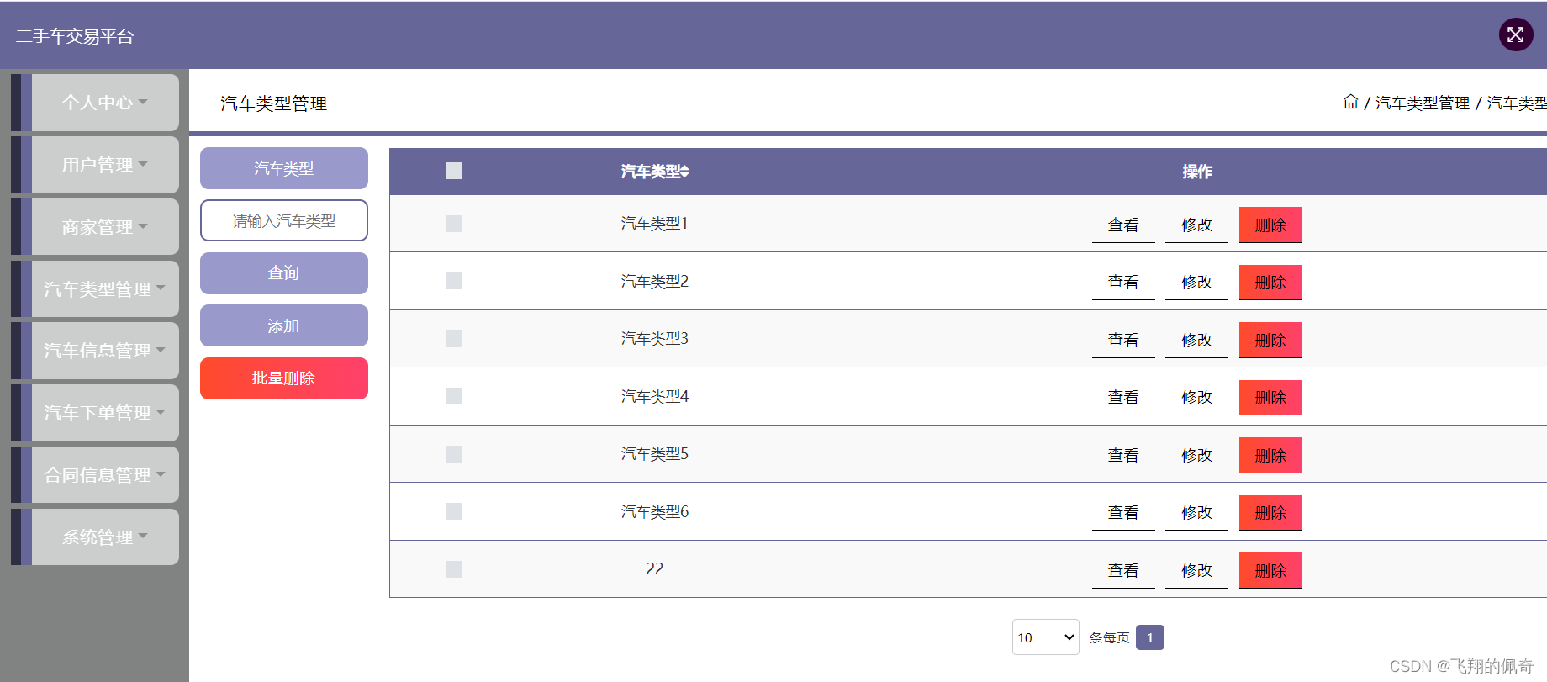Click 删除 in the 汽车类型3 row
1547x682 pixels.
pos(1270,340)
